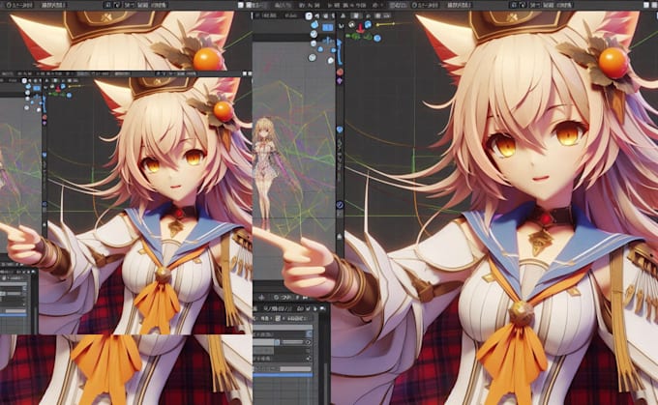Screen dimensions: 658x405
Task: Select the white rounded-square icon in center panel header
Action: 309,15
